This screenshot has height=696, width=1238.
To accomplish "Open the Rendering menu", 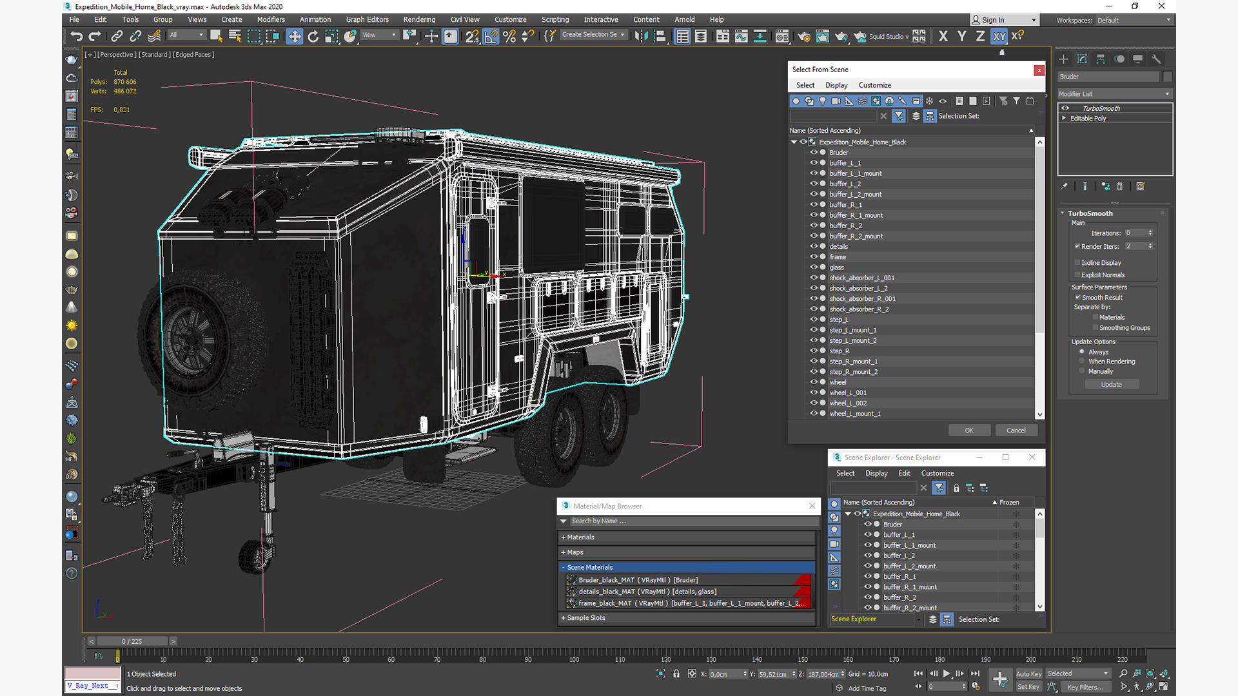I will click(419, 19).
